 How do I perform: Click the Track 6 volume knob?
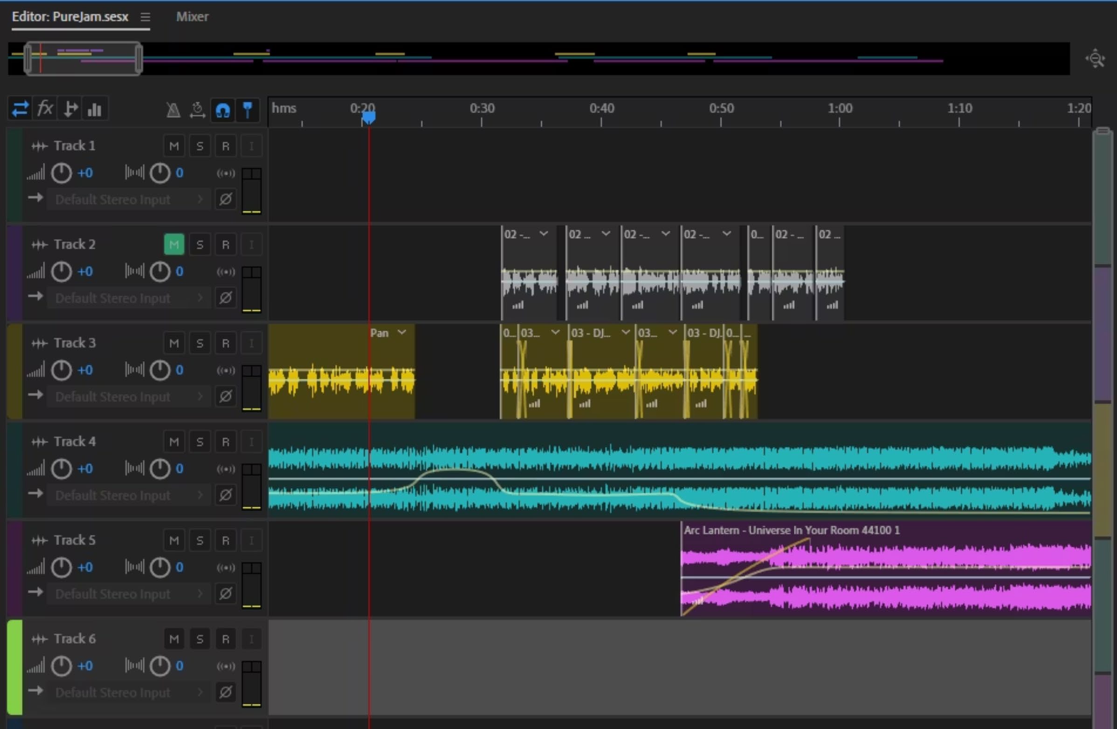click(61, 666)
